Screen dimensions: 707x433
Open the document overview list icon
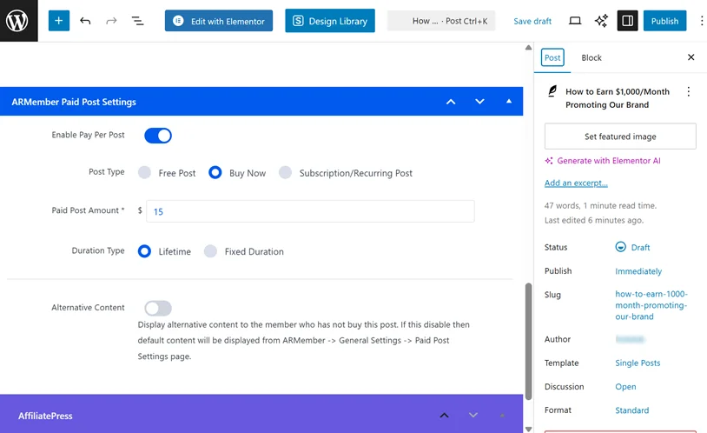coord(137,21)
